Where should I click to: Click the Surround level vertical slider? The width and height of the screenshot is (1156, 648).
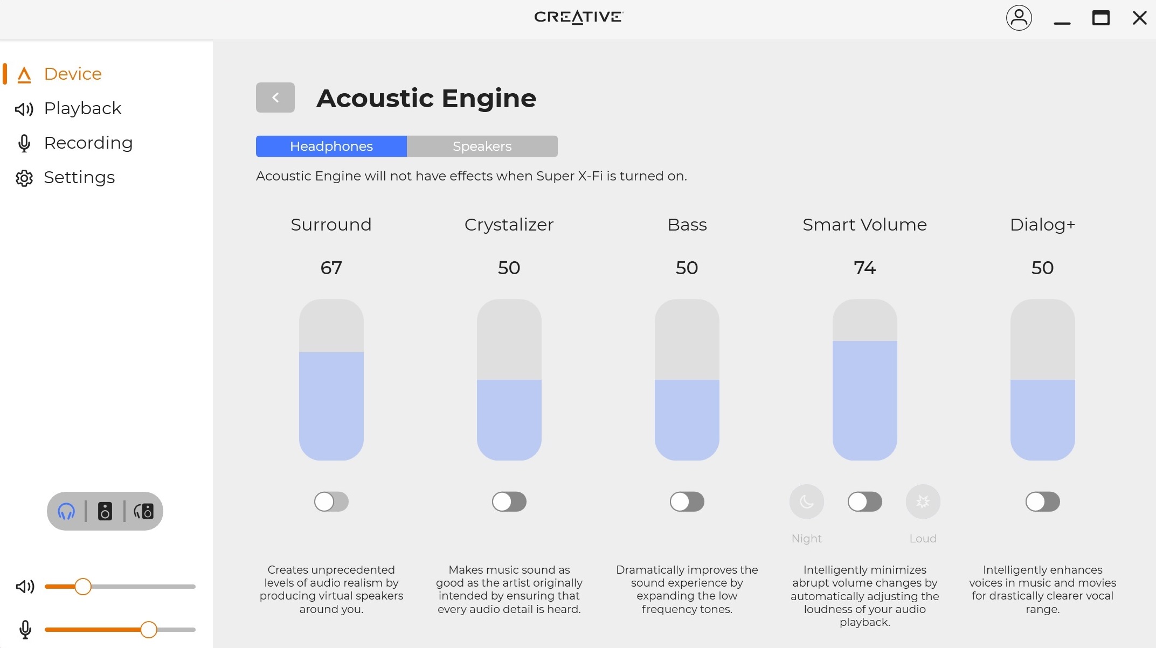pos(331,380)
